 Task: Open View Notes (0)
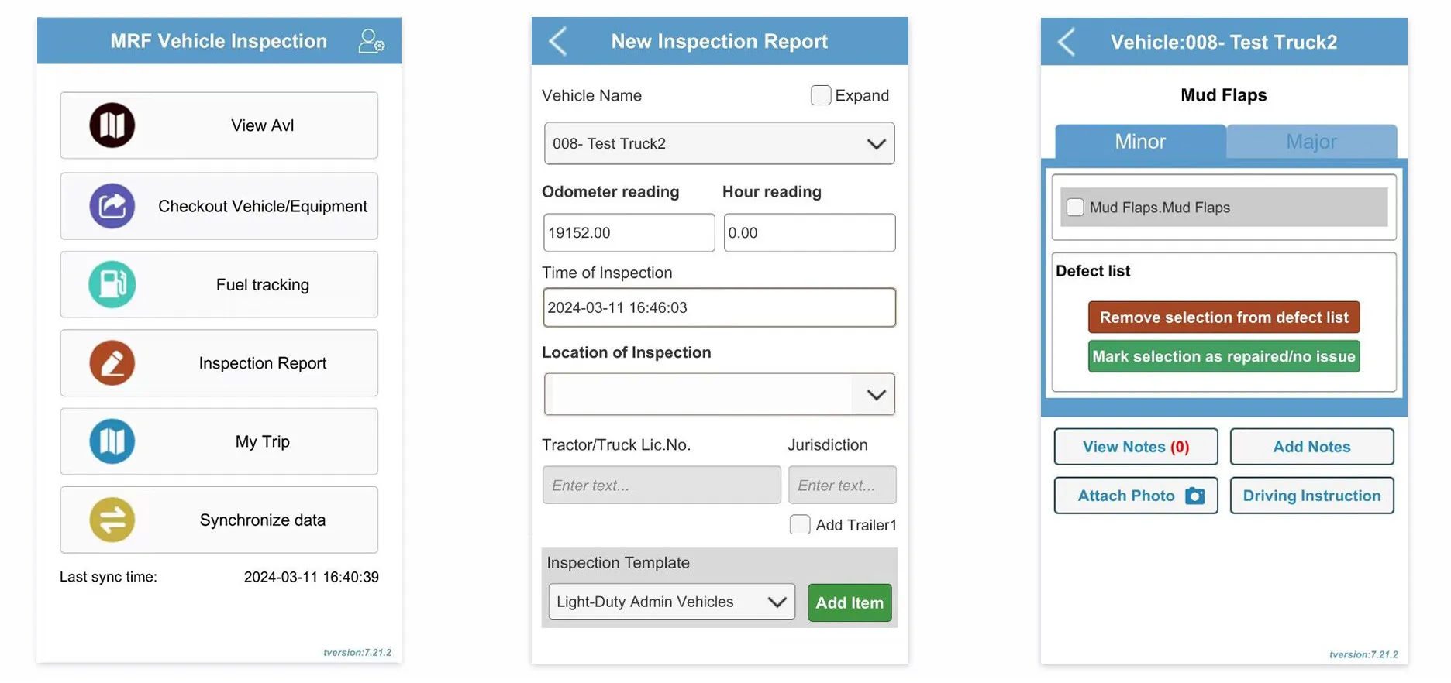(1136, 447)
